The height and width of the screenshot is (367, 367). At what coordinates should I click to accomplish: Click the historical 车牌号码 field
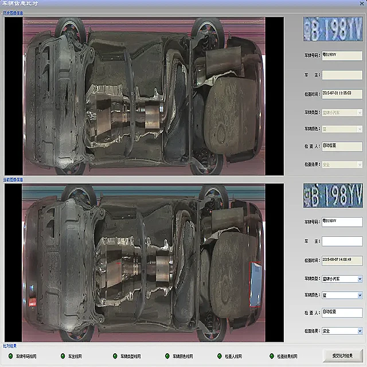tap(341, 56)
